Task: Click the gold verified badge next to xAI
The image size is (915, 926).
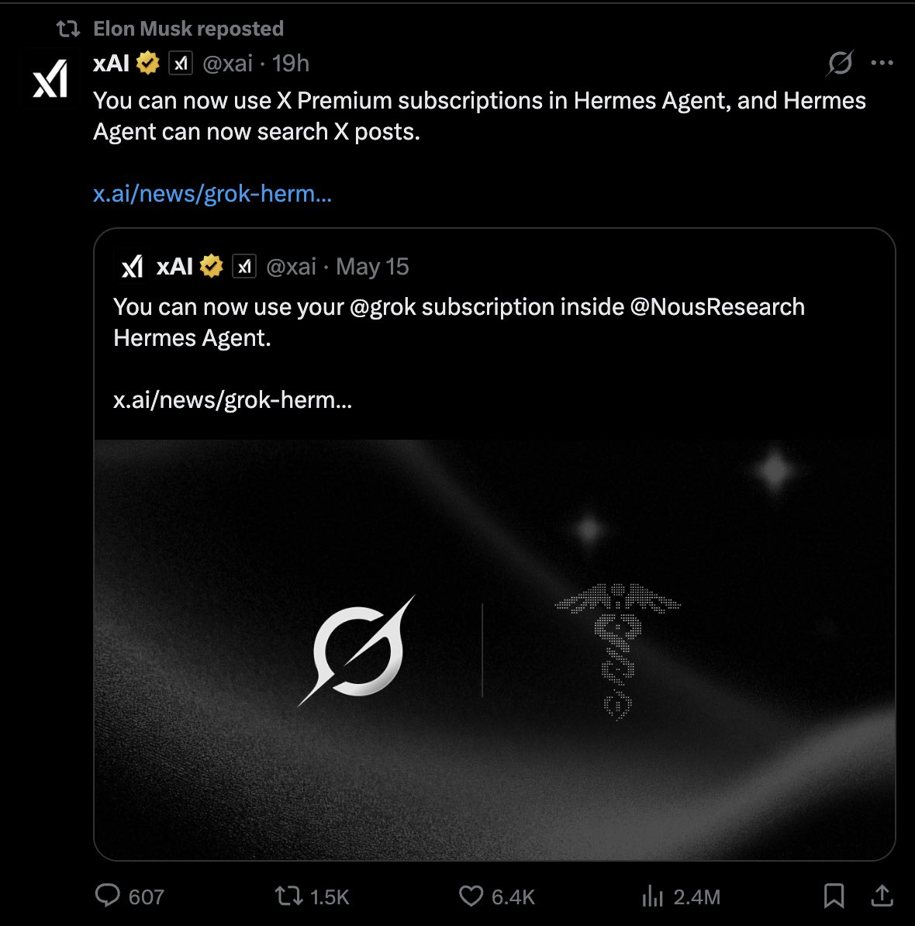Action: (x=147, y=63)
